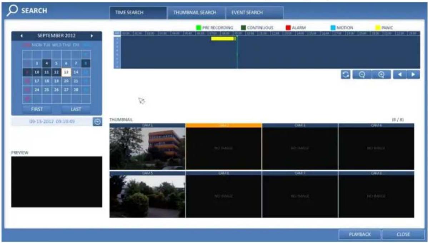Select September 27 in the calendar
This screenshot has height=243, width=428.
[x=66, y=90]
